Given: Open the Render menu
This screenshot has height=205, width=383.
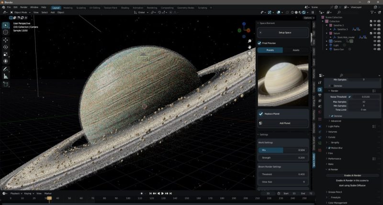Looking at the screenshot, I should coord(25,8).
